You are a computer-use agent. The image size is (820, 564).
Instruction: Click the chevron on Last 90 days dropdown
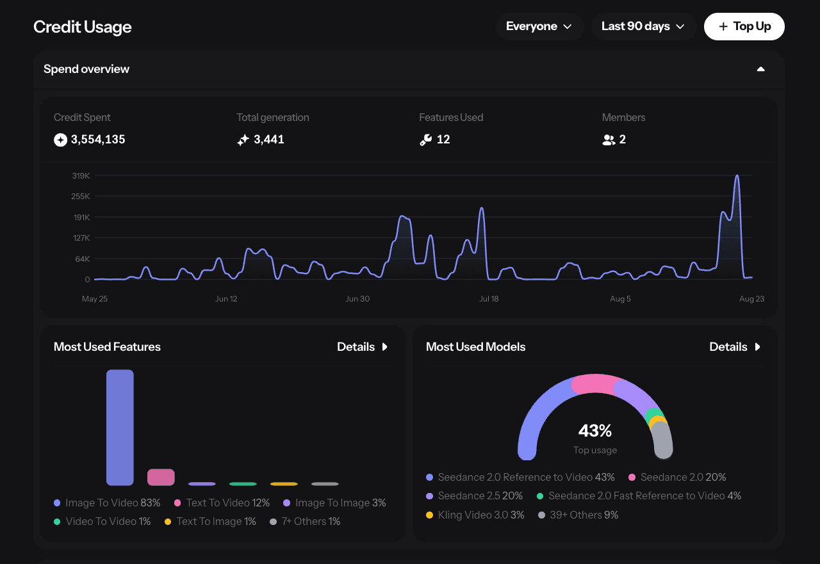[x=680, y=27]
